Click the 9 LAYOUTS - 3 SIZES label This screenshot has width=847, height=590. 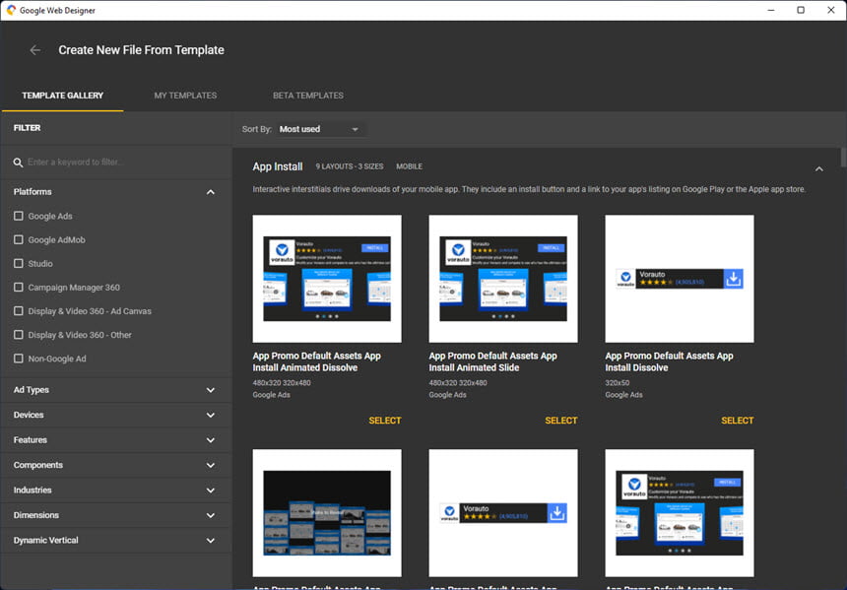[350, 166]
